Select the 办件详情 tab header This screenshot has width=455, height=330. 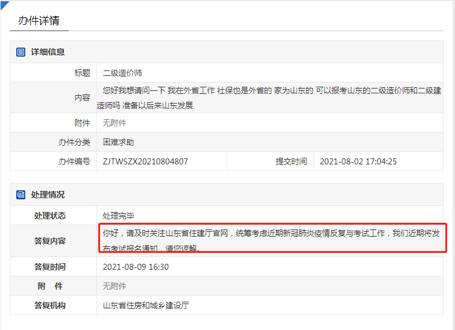pyautogui.click(x=39, y=21)
